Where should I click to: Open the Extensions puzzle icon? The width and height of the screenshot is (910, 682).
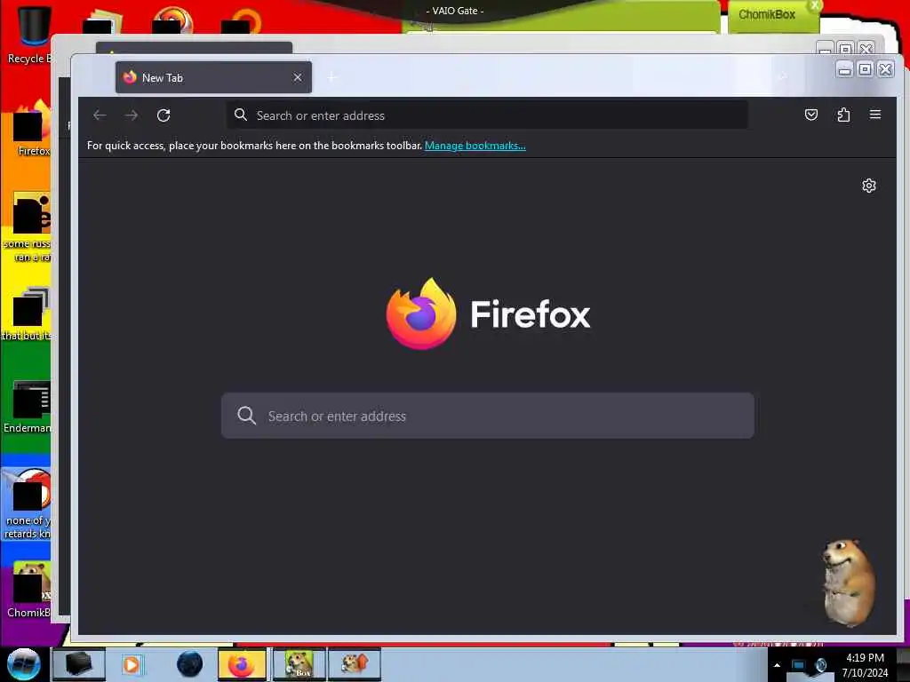pyautogui.click(x=843, y=115)
